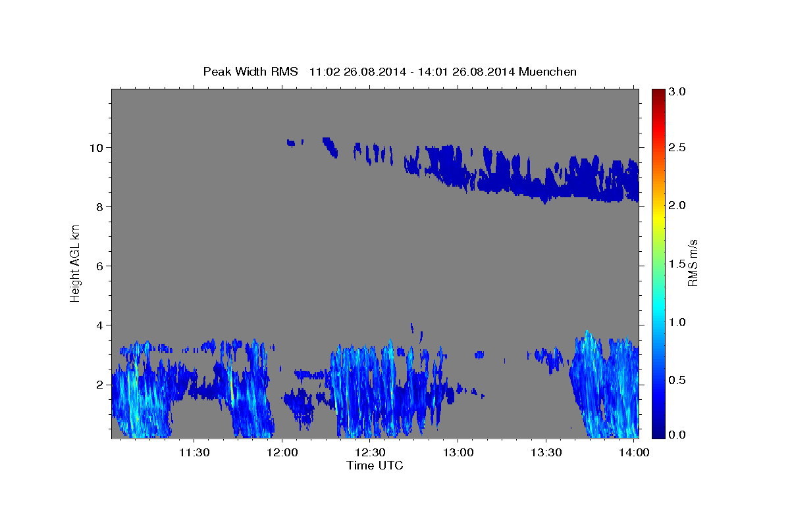The image size is (790, 526).
Task: Click the colorbar value 3.0
Action: (x=679, y=91)
